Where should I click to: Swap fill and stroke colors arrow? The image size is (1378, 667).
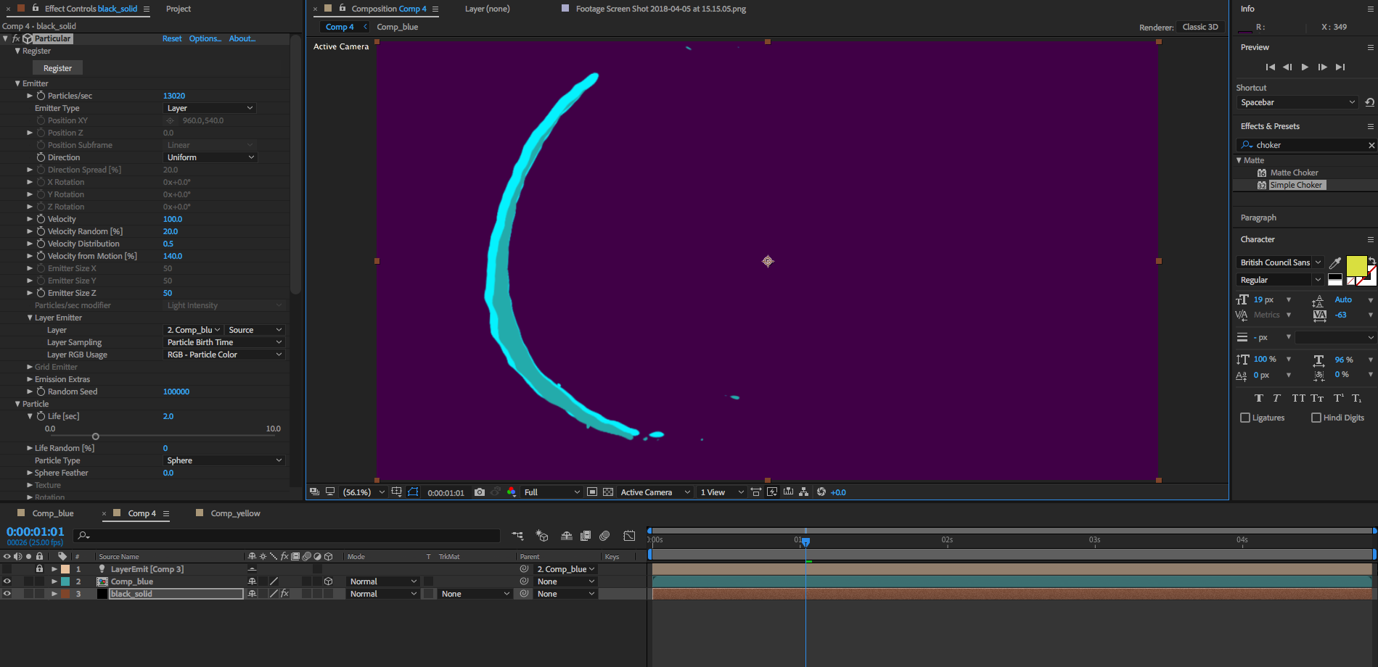(x=1371, y=261)
